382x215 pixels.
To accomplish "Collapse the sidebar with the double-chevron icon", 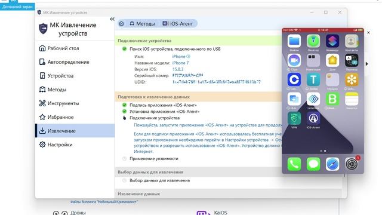I will click(x=112, y=19).
